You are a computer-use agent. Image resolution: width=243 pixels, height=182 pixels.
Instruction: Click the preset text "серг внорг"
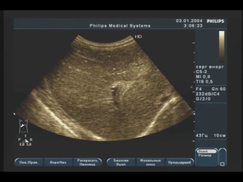tap(210, 67)
